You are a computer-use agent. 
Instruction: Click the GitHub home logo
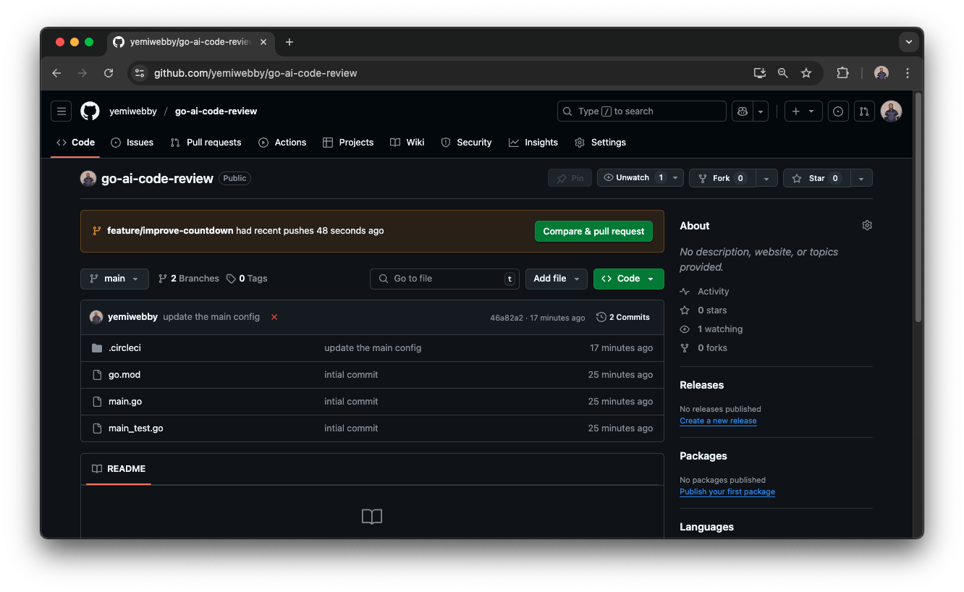pyautogui.click(x=90, y=111)
